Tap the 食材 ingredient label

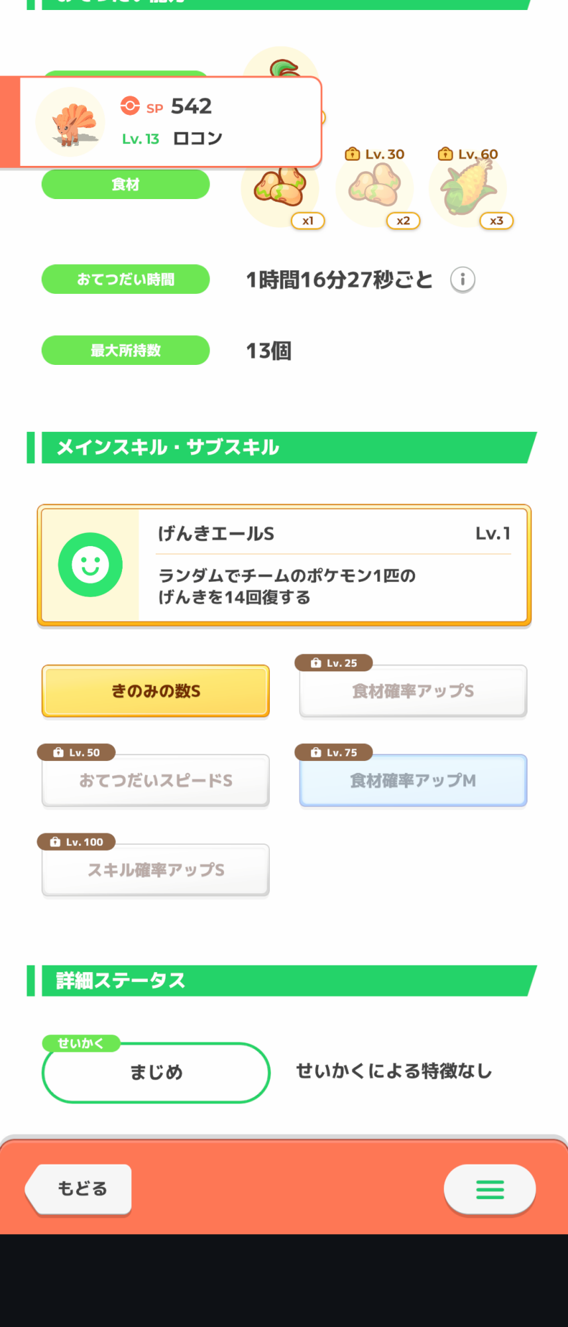(x=125, y=184)
